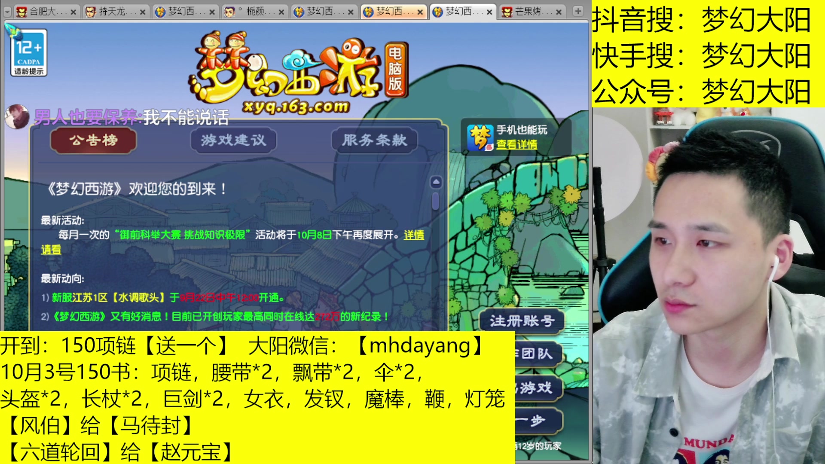The width and height of the screenshot is (825, 464).
Task: Click the announcement scroll up arrow
Action: 436,182
